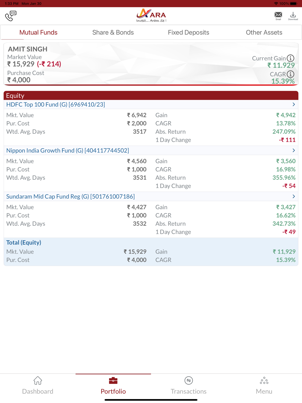Select the AMIT SINGH name

[27, 49]
